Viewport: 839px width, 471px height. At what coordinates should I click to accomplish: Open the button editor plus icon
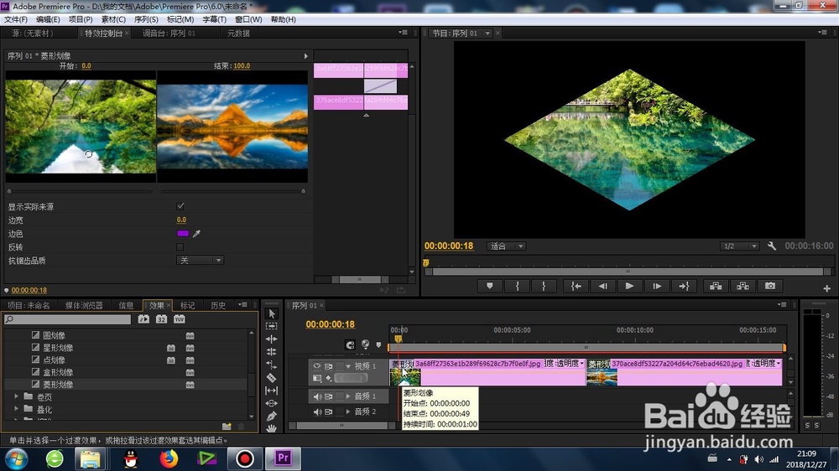[x=826, y=288]
